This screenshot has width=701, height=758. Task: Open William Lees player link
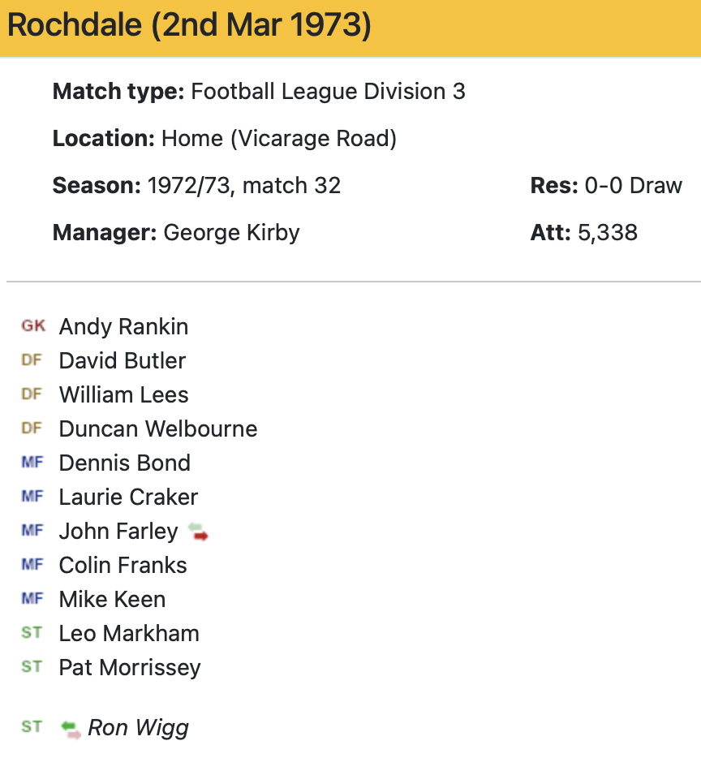pyautogui.click(x=123, y=394)
